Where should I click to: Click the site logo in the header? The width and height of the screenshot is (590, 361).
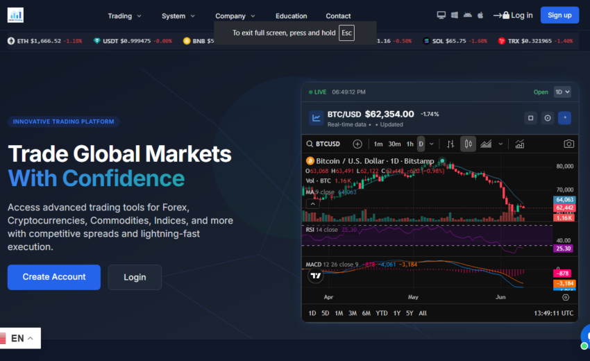tap(15, 15)
